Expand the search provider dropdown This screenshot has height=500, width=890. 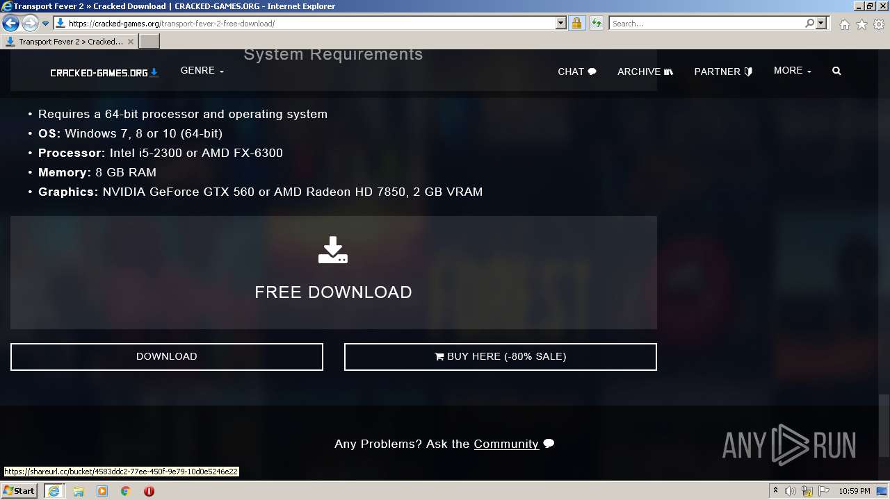click(x=821, y=23)
